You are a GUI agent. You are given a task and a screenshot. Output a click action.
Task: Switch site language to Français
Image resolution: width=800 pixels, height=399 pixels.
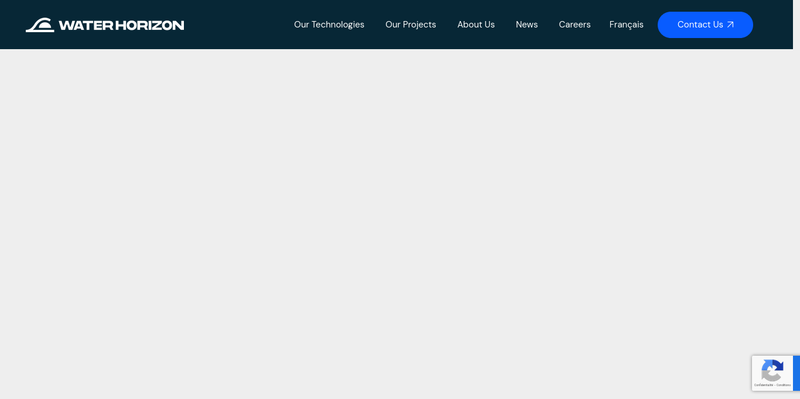pyautogui.click(x=626, y=25)
